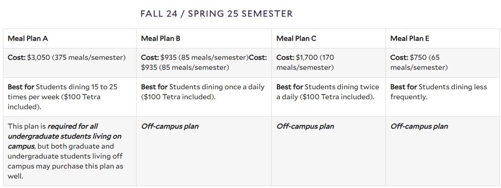Select the Meal Plan A header cell
The height and width of the screenshot is (188, 501).
point(69,38)
